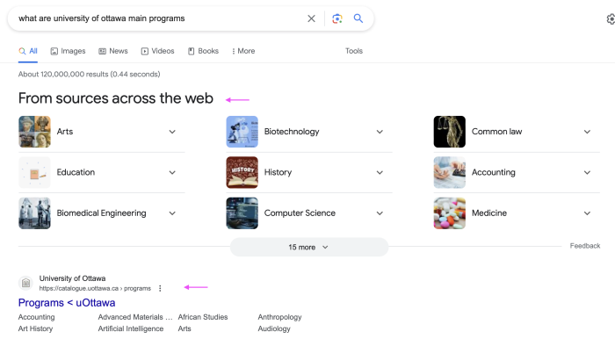
Task: Expand the Computer Science chevron
Action: [x=380, y=213]
